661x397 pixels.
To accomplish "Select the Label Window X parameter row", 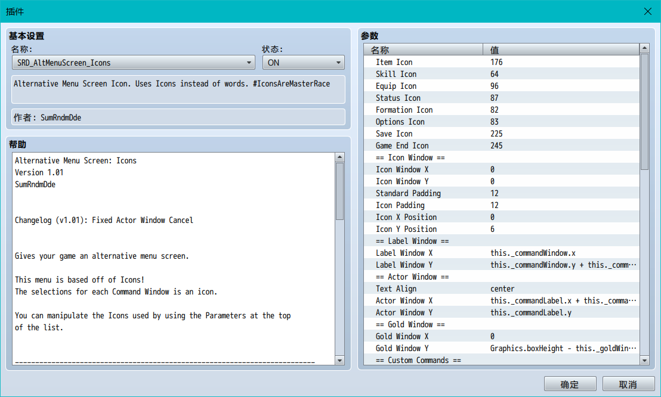I will coord(502,253).
